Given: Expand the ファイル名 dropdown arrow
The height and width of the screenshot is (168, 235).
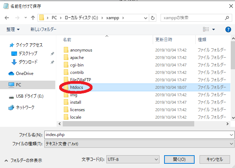Looking at the screenshot, I should (231, 135).
